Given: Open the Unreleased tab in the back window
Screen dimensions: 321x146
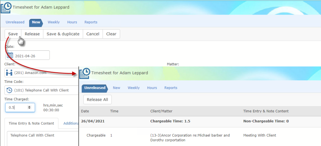Looking at the screenshot, I should click(x=15, y=22).
